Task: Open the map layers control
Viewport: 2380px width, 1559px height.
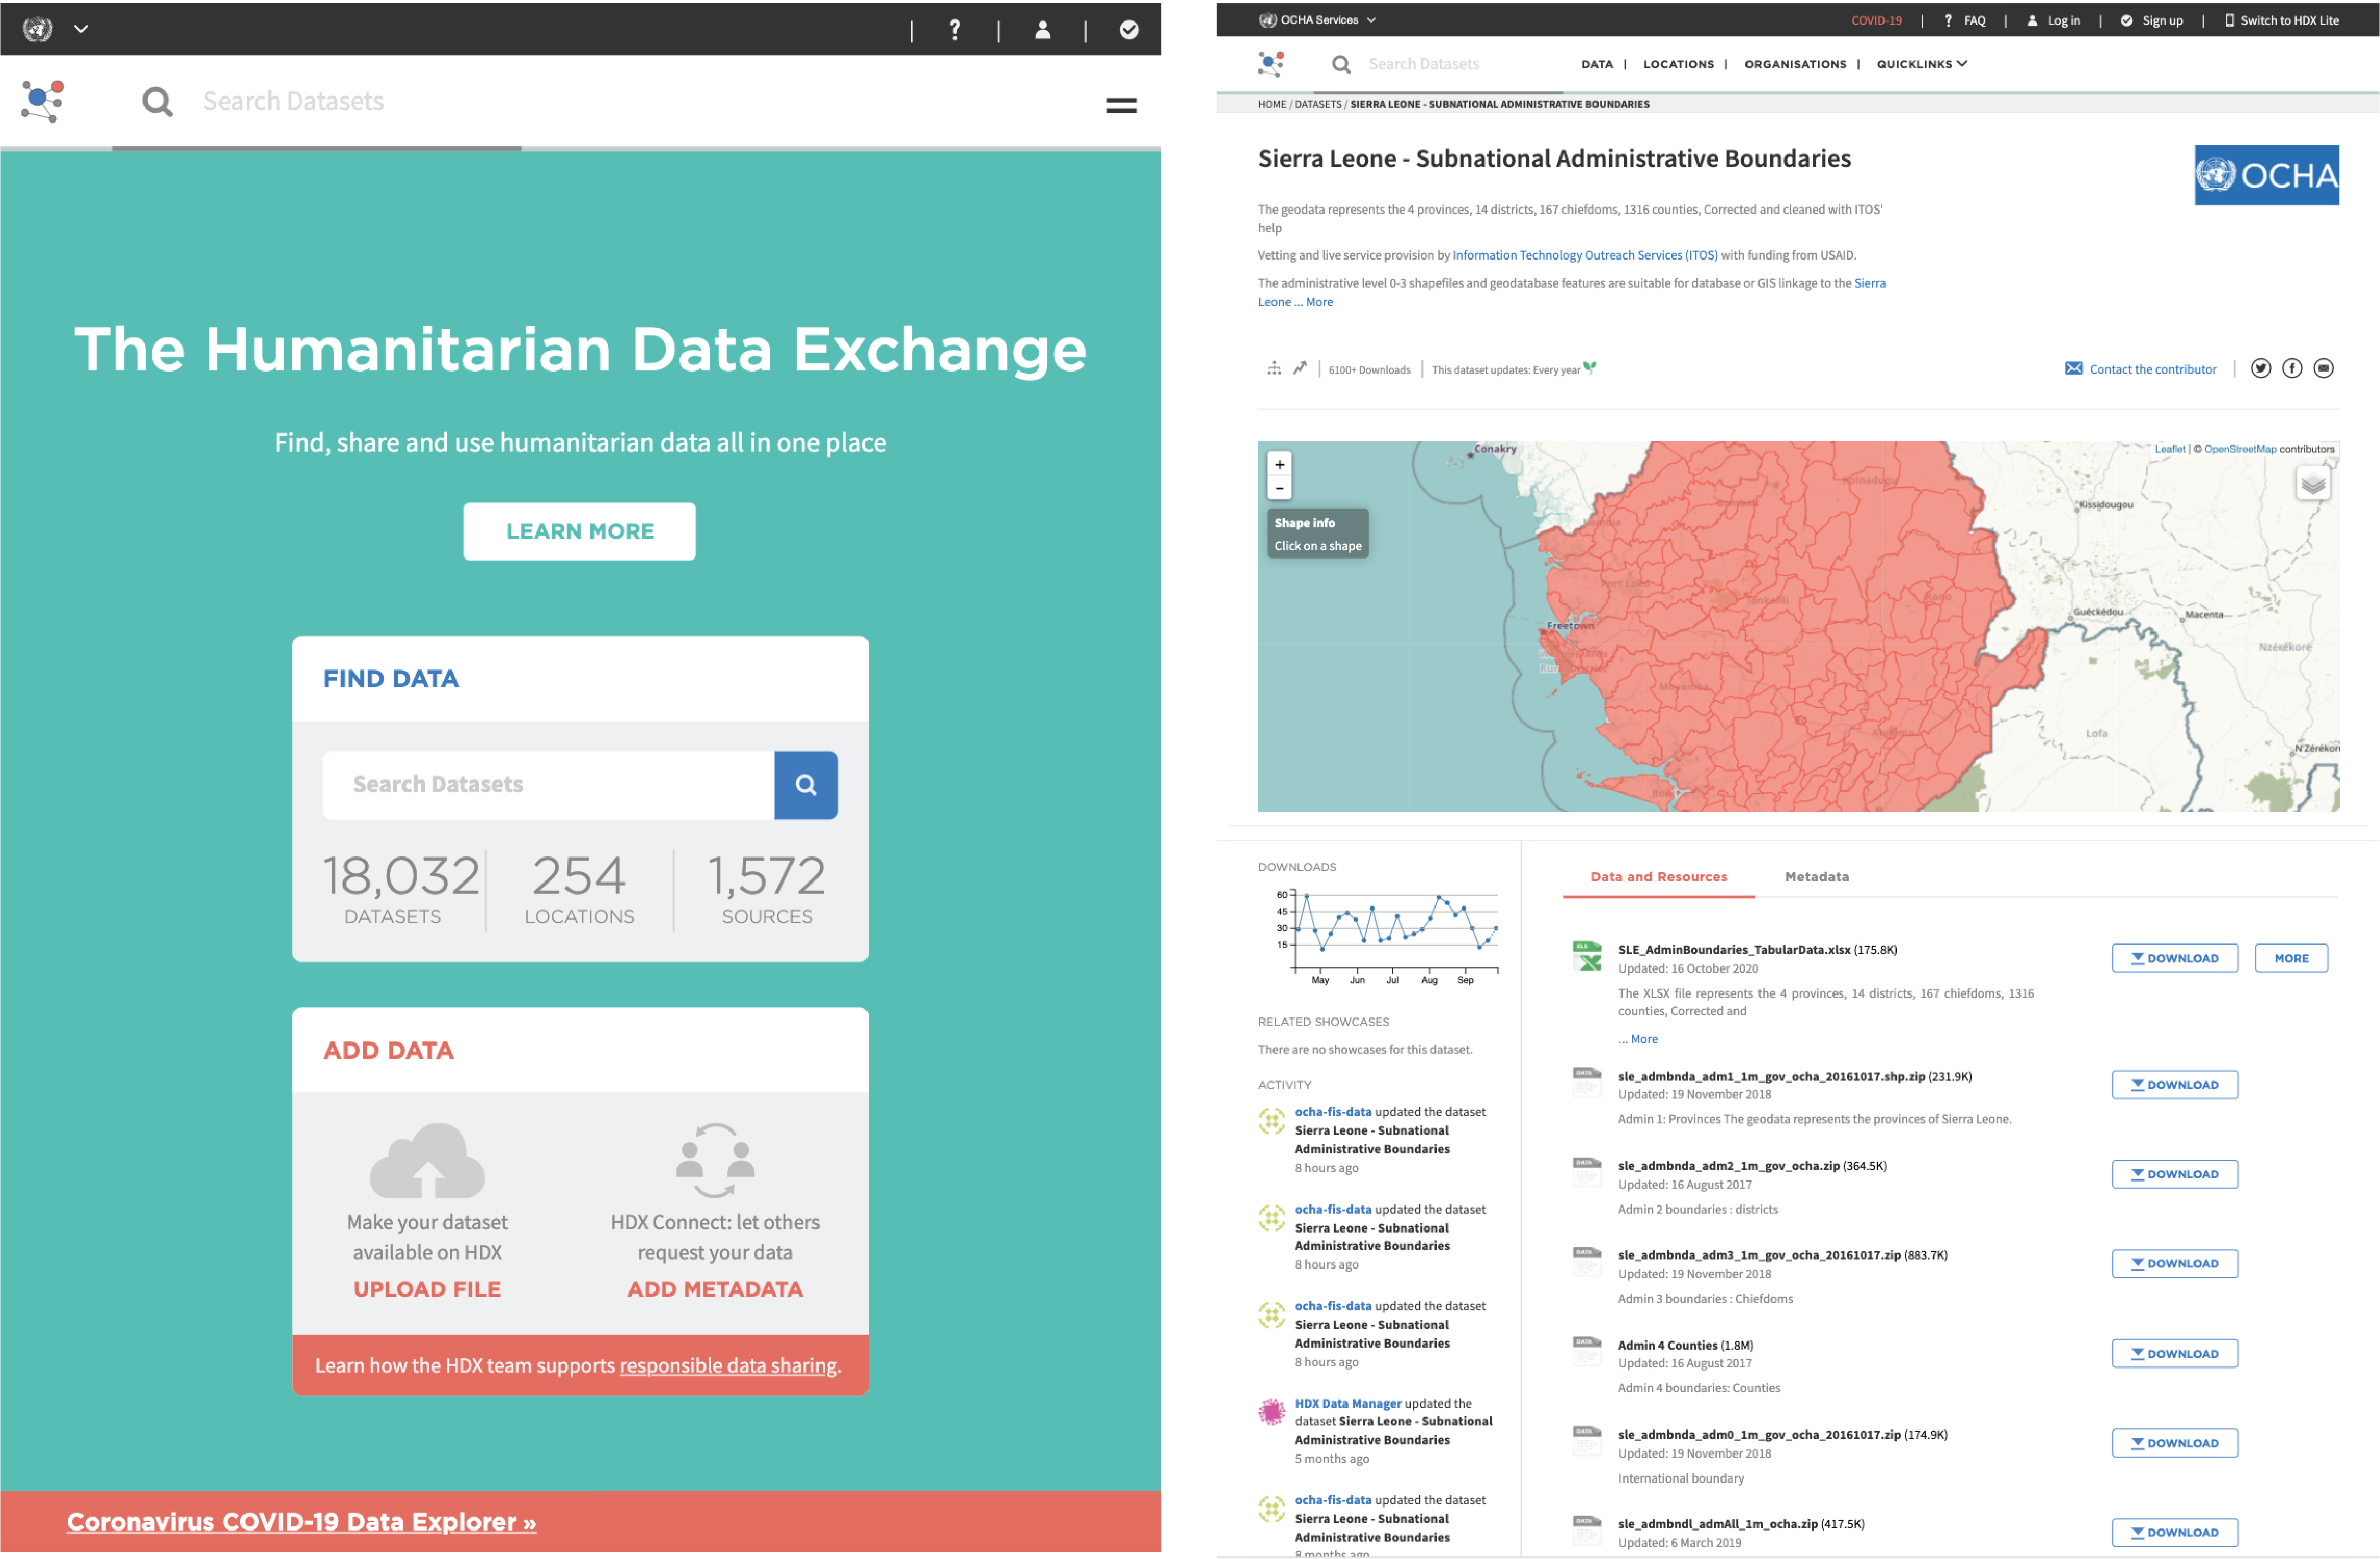Action: (2312, 485)
